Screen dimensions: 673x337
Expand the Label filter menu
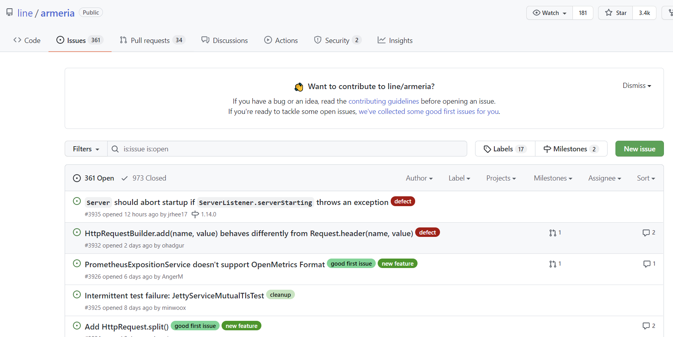pyautogui.click(x=459, y=178)
